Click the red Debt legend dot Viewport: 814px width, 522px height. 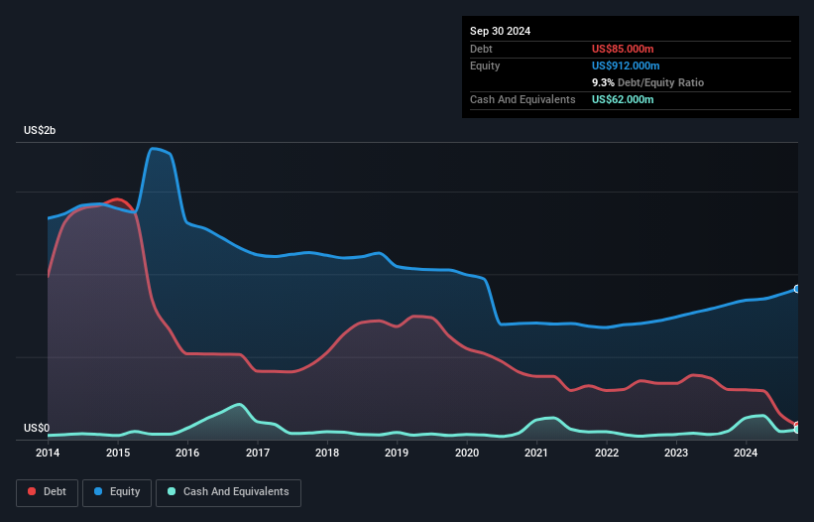click(x=32, y=491)
